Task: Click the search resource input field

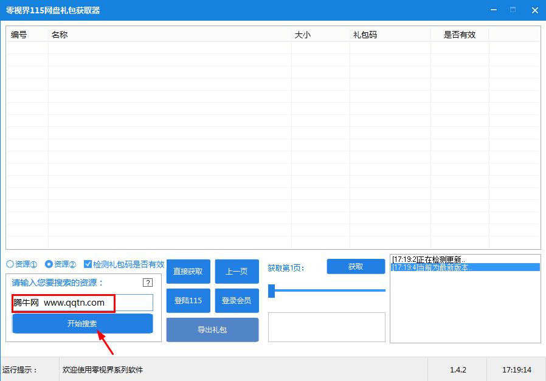Action: 82,303
